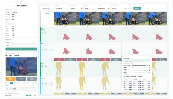Click the GT 1 row label

[x=43, y=64]
